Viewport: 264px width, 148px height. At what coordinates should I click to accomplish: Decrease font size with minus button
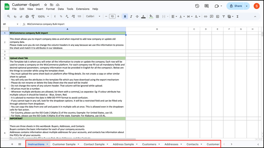(106, 16)
